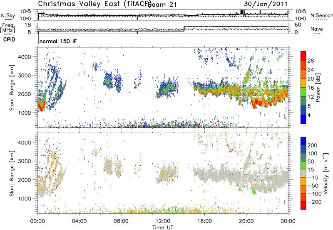Click the '28' tick on the power colorbar
The image size is (333, 230).
[x=311, y=61]
